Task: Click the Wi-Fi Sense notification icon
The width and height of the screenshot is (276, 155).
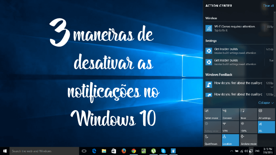Action: coord(209,28)
